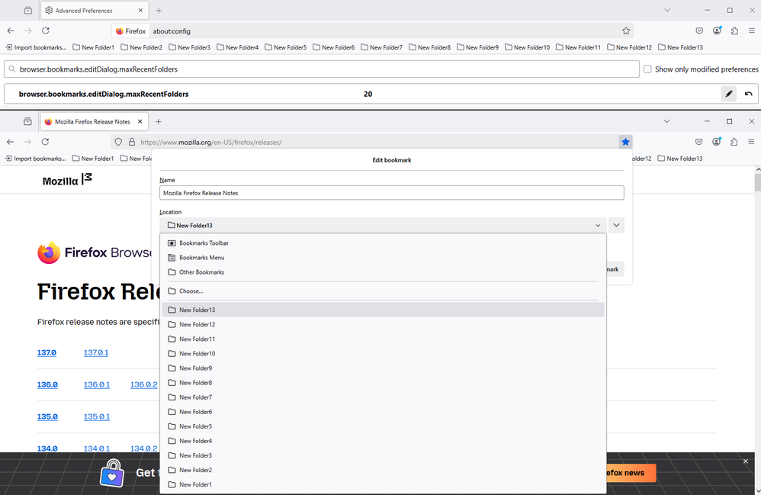Click padlock site information icon
Viewport: 761px width, 495px height.
coord(131,142)
